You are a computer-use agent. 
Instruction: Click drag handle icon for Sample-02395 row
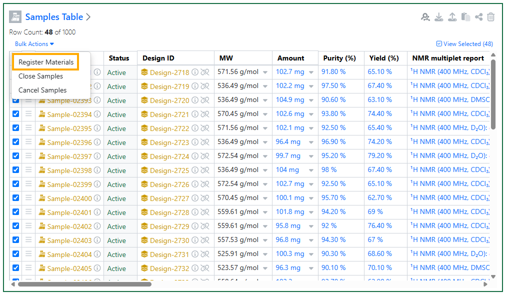click(28, 128)
